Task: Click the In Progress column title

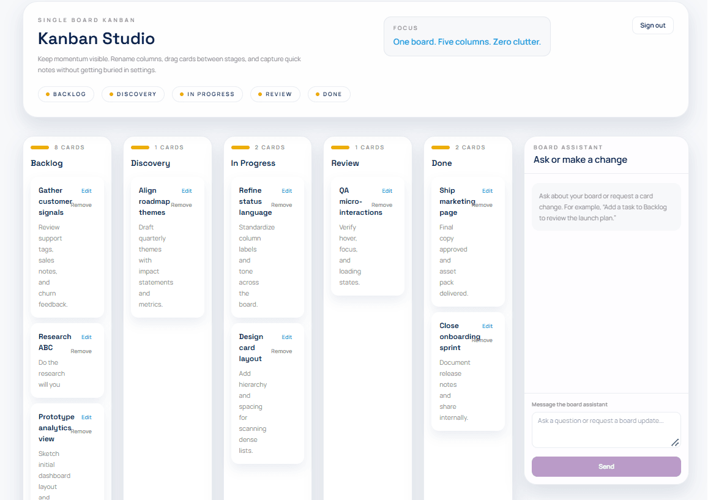Action: pos(253,163)
